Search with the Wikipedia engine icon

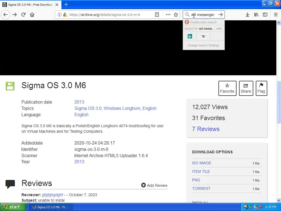click(x=203, y=37)
